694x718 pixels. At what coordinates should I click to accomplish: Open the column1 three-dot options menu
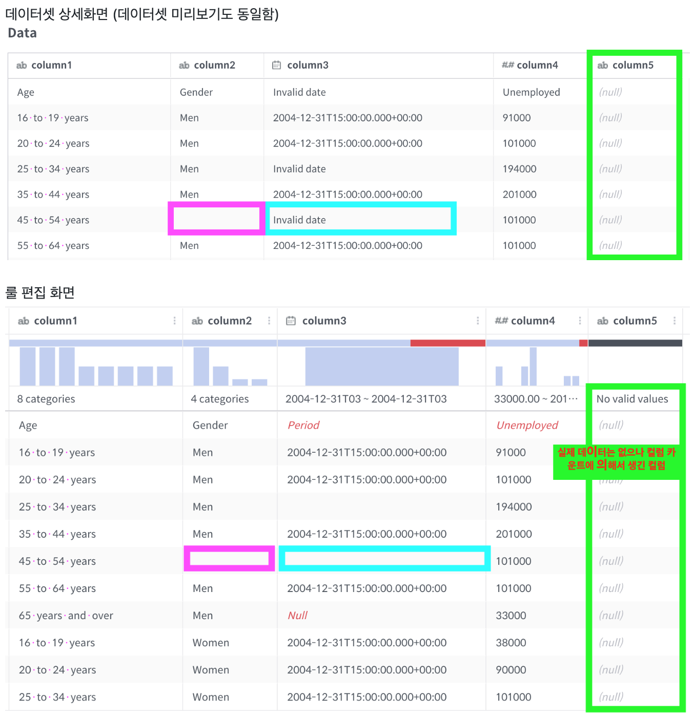click(175, 321)
